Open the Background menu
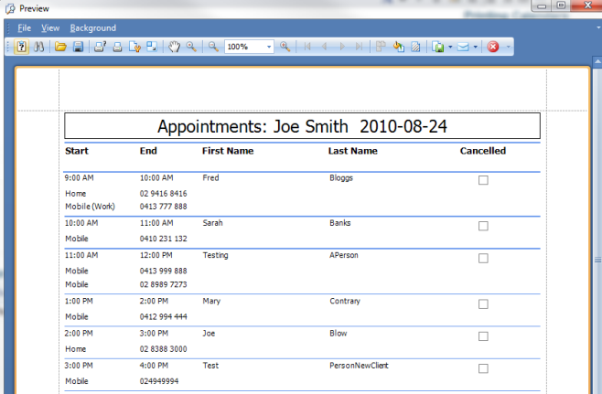 point(93,28)
